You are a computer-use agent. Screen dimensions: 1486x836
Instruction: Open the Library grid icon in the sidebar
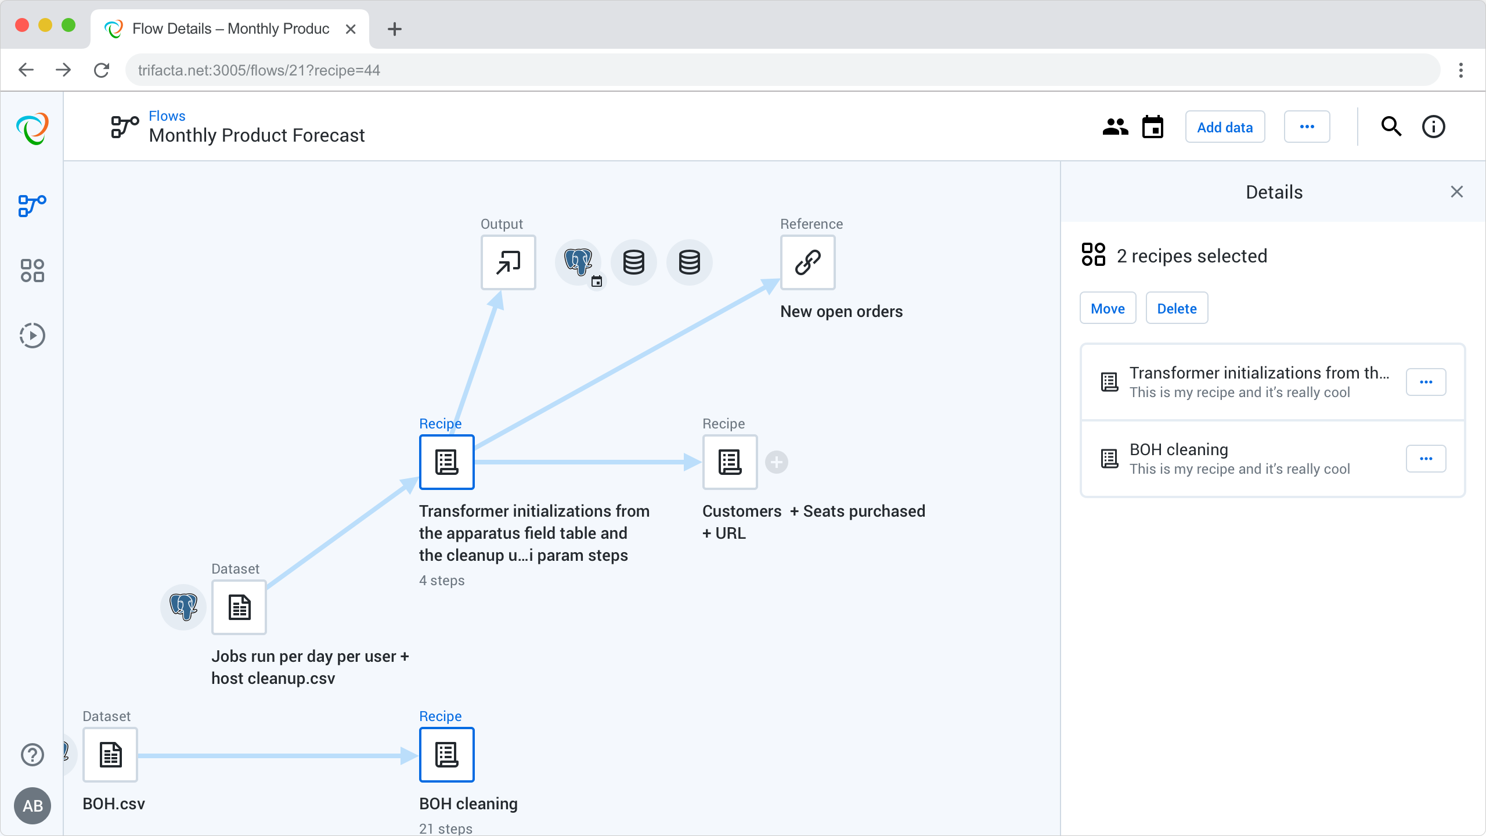pos(32,271)
